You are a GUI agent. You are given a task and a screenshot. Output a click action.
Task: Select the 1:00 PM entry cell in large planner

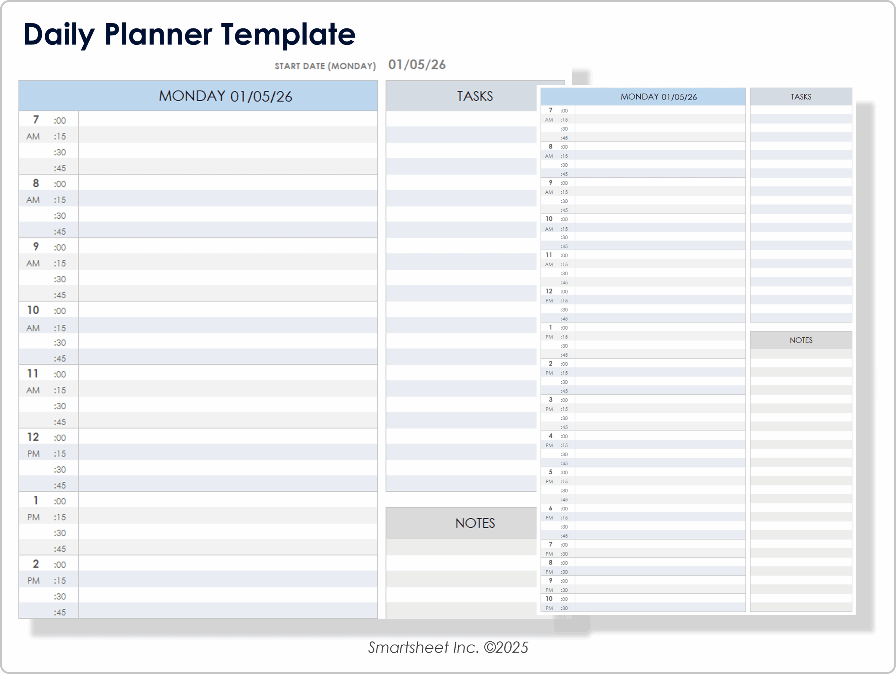click(x=227, y=501)
